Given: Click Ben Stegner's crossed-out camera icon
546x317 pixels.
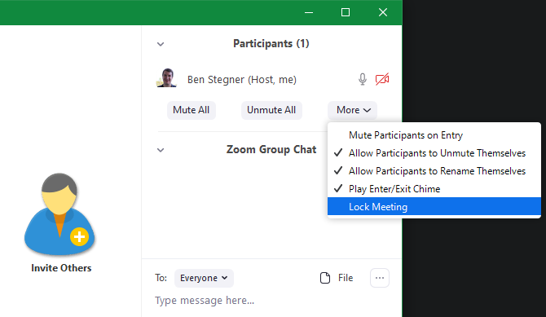Looking at the screenshot, I should click(x=382, y=79).
